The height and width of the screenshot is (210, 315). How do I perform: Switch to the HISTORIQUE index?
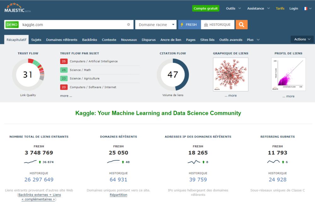point(218,24)
